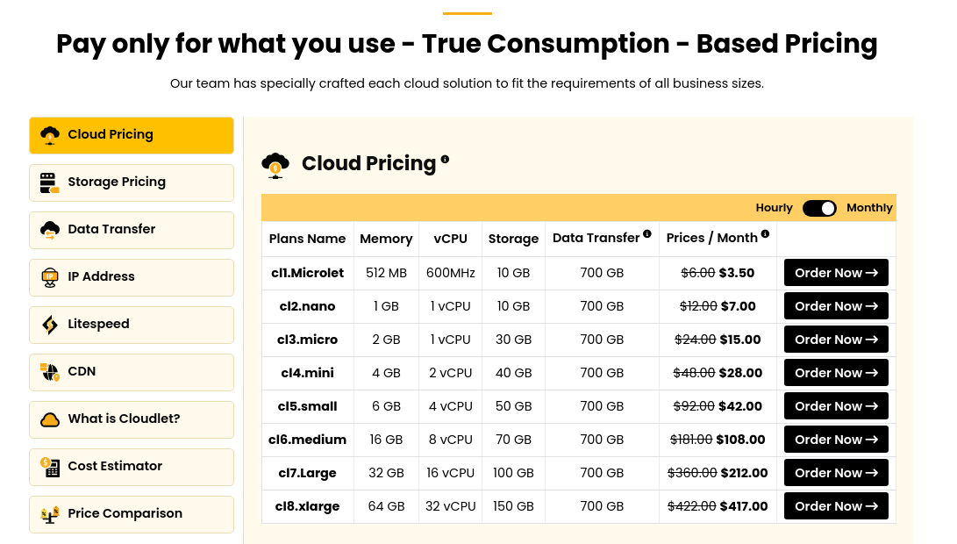Select the cl3.micro plan name
This screenshot has height=544, width=957.
coord(307,340)
